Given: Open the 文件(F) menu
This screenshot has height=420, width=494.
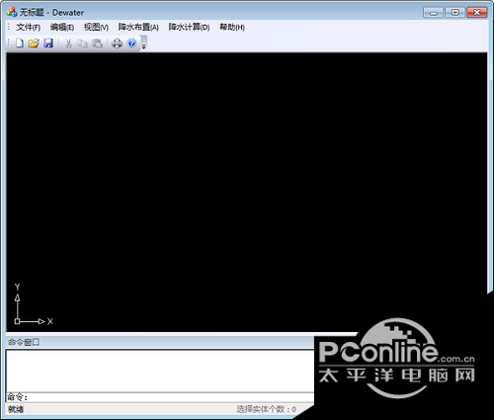Looking at the screenshot, I should tap(29, 28).
